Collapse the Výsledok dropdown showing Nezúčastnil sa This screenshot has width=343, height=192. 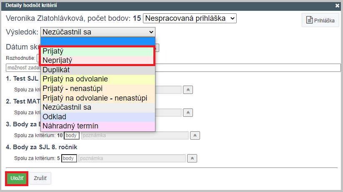[98, 32]
